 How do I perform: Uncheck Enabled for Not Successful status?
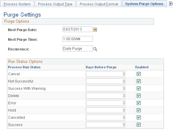pyautogui.click(x=139, y=81)
